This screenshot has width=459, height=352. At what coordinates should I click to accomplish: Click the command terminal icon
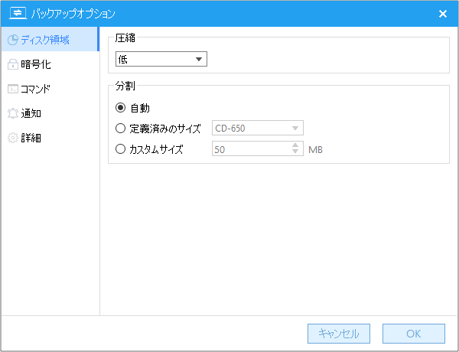(13, 89)
